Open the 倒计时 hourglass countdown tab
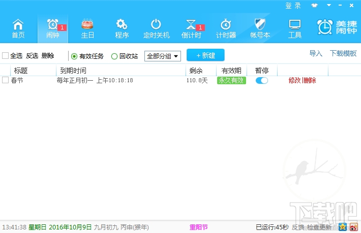 coord(191,28)
